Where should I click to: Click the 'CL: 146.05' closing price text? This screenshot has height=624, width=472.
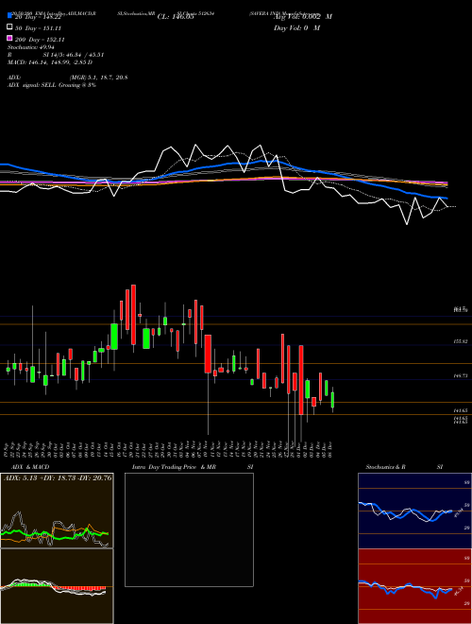point(176,17)
